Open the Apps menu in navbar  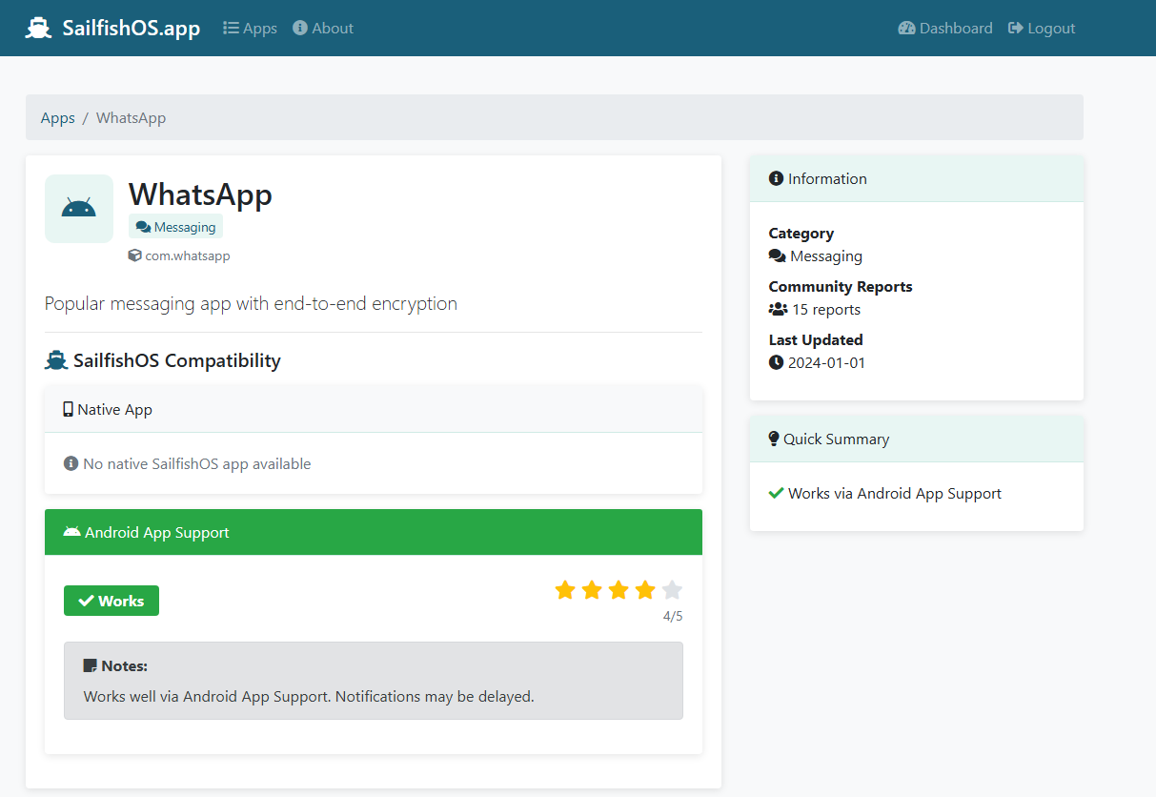pyautogui.click(x=250, y=29)
